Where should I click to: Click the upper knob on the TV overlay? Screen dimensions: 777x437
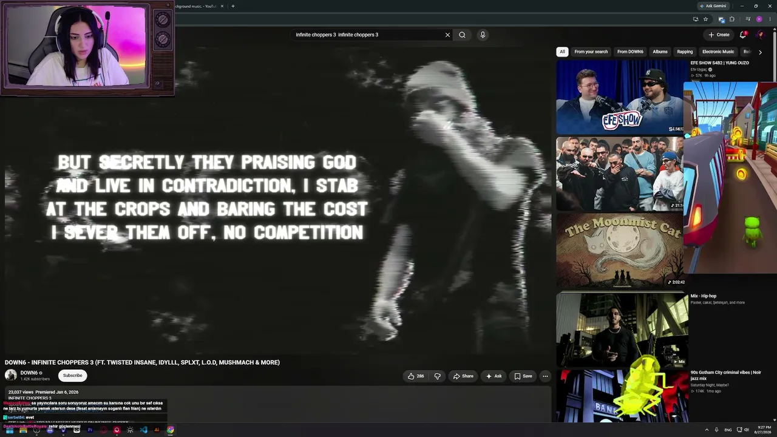[162, 20]
